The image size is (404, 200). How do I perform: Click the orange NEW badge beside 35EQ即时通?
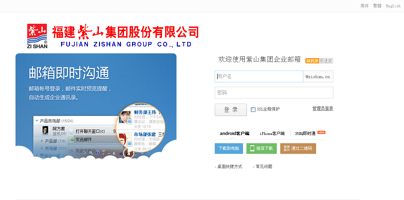click(x=321, y=132)
